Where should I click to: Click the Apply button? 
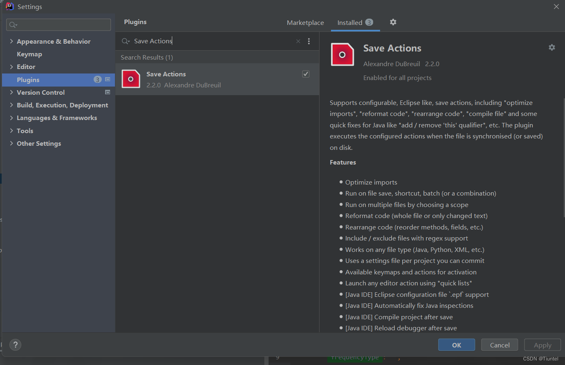pos(542,345)
